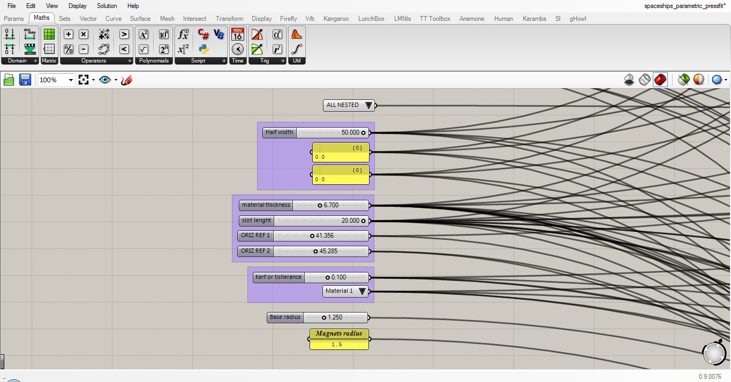Image resolution: width=731 pixels, height=382 pixels.
Task: Click the canvas navigation compass widget
Action: [714, 353]
